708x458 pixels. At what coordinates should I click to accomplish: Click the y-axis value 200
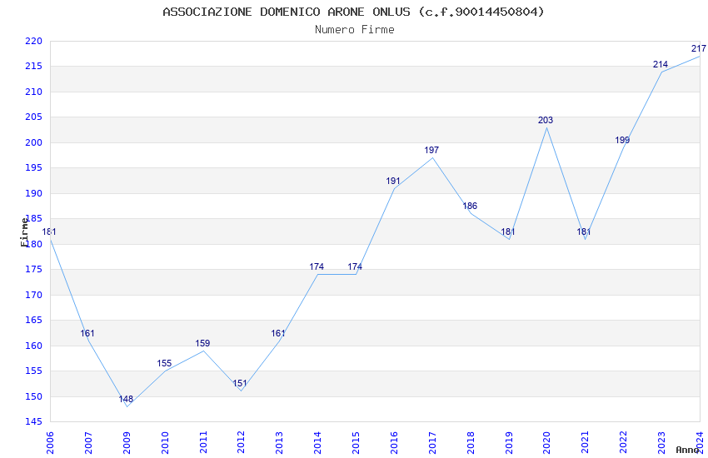click(x=33, y=142)
